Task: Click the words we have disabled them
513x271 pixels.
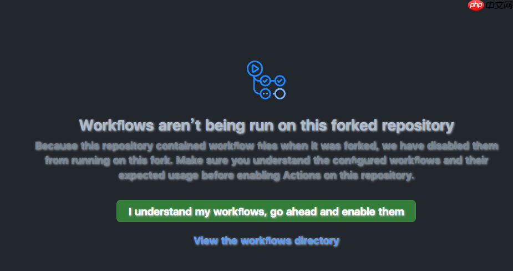Action: tap(440, 146)
